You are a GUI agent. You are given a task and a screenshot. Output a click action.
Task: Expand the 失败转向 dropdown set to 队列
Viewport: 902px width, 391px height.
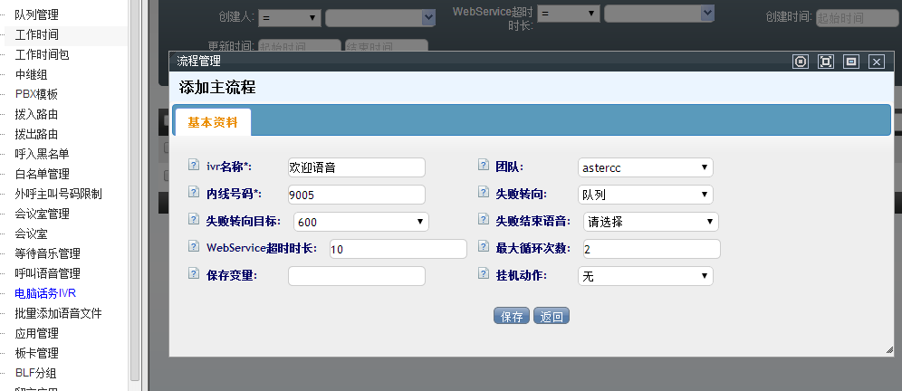click(x=645, y=195)
